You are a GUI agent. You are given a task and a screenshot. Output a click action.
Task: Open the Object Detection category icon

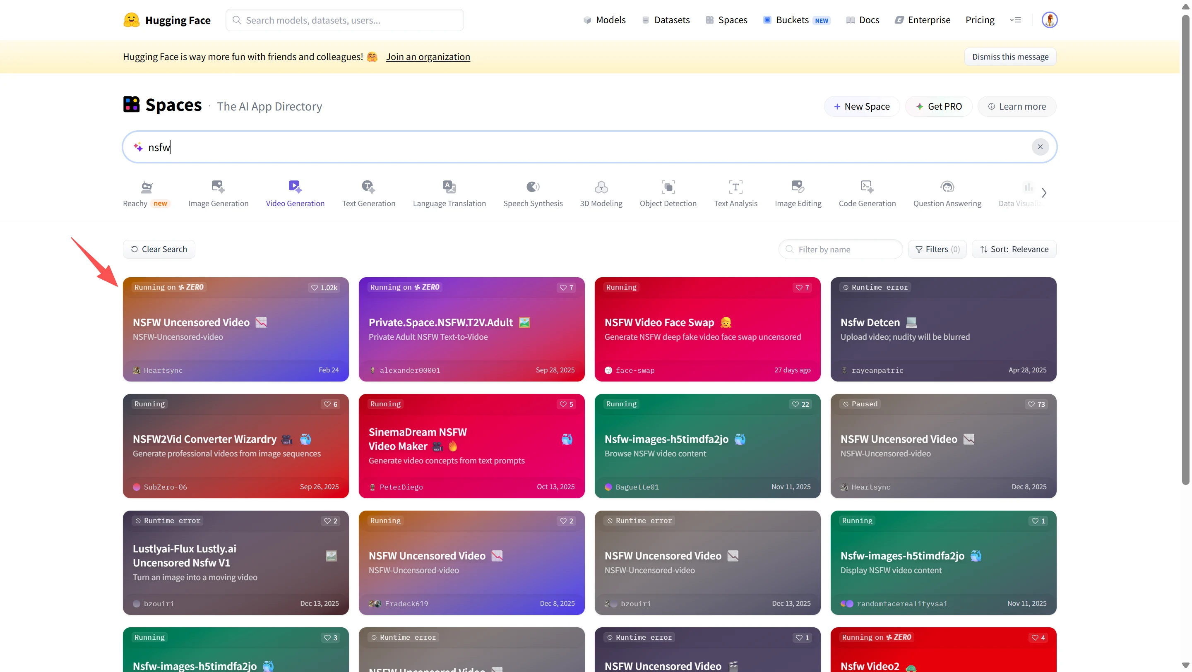tap(668, 187)
